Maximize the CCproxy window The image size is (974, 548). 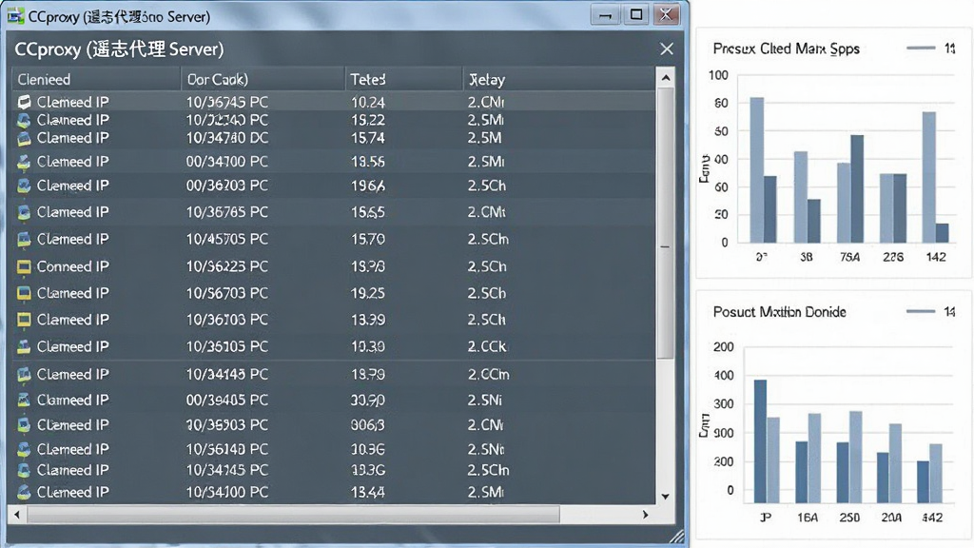(636, 15)
